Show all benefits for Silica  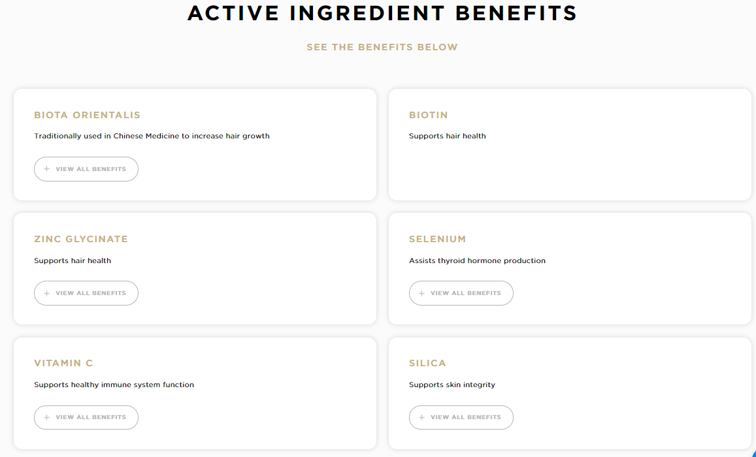(461, 417)
